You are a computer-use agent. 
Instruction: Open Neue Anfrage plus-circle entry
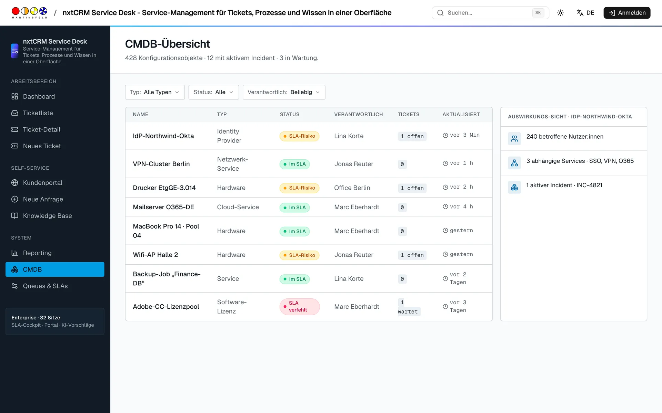click(55, 199)
